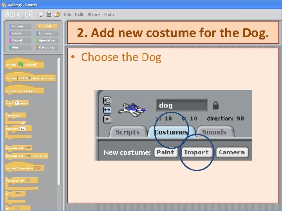Click the sprite name field containing dog
282x211 pixels.
[182, 105]
